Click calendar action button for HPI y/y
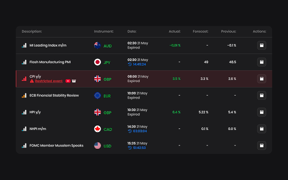 coord(261,112)
